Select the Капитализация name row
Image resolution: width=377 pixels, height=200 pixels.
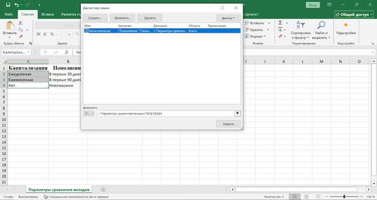click(x=162, y=31)
